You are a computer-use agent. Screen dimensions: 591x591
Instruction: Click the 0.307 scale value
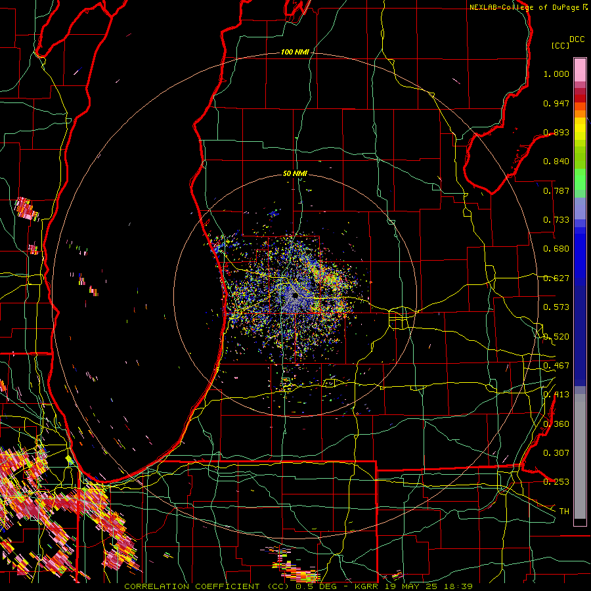[x=556, y=453]
